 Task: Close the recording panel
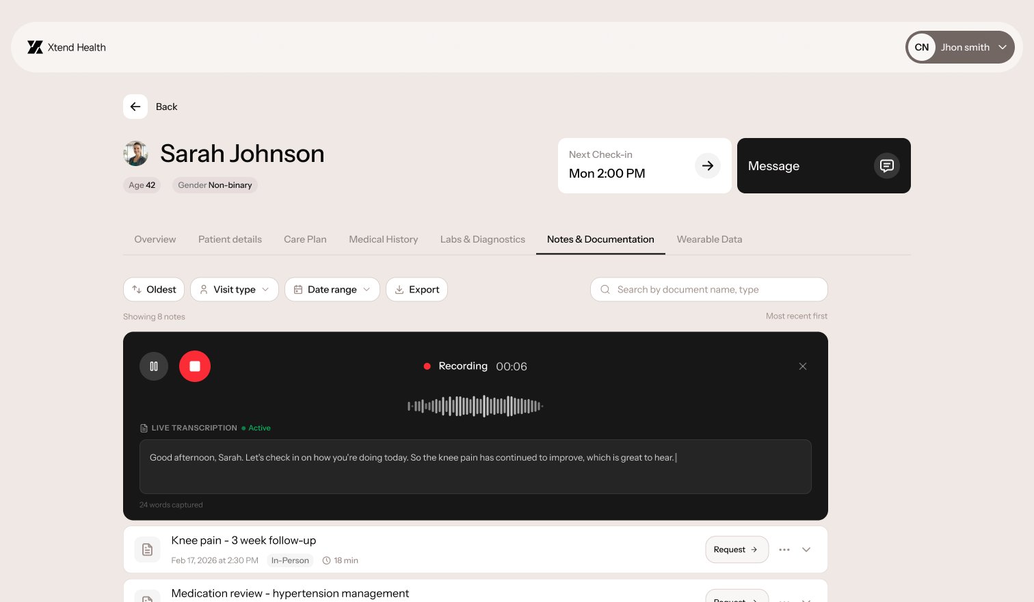point(803,366)
